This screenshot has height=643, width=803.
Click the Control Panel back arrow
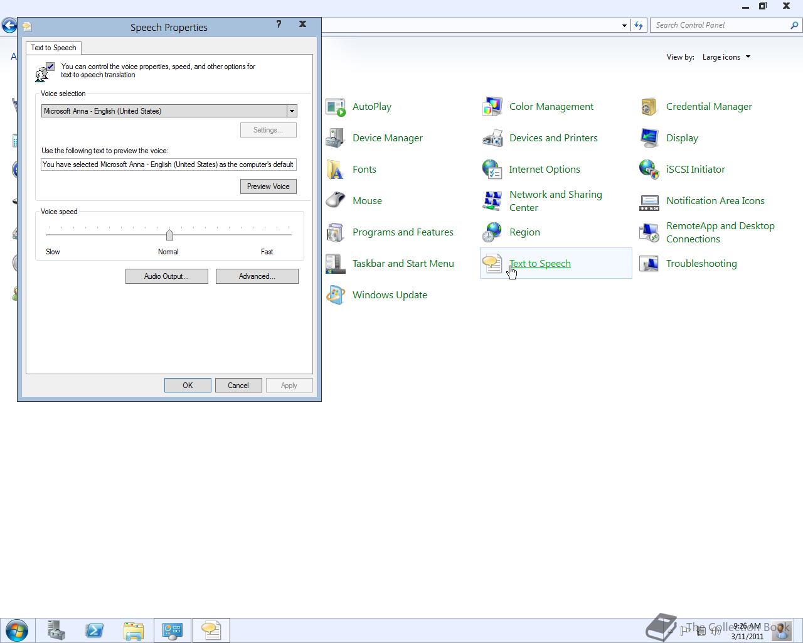[x=9, y=25]
